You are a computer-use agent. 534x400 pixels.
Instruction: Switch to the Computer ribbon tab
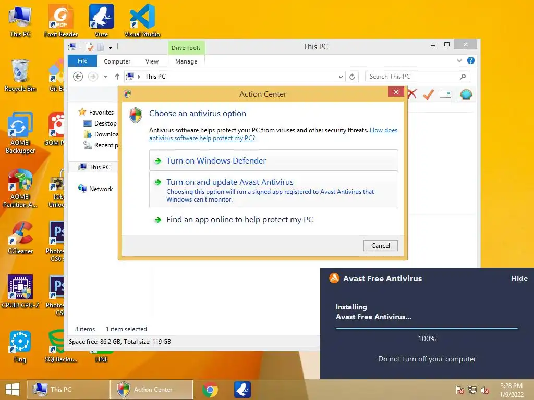[117, 61]
